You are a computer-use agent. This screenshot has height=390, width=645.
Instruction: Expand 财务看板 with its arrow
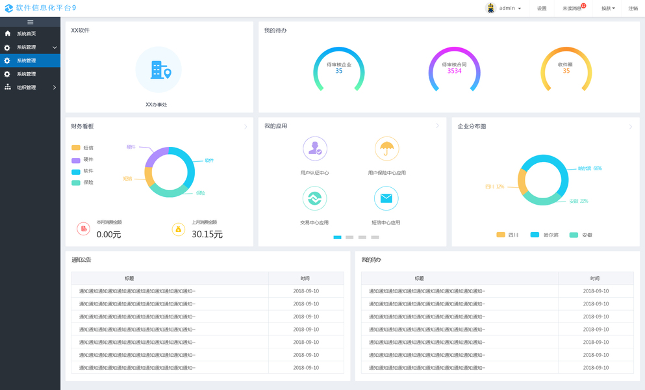(x=246, y=127)
